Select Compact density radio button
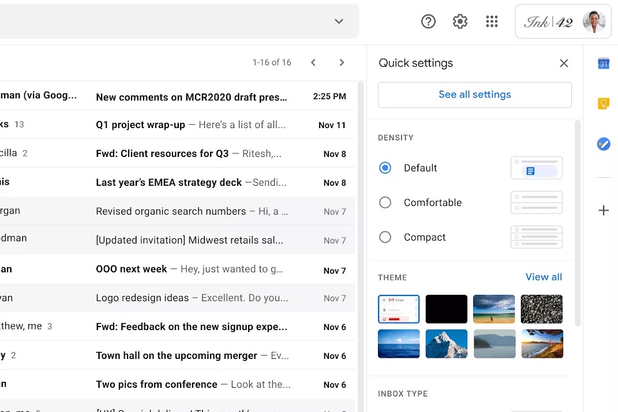Screen dimensions: 618x412 [x=385, y=237]
